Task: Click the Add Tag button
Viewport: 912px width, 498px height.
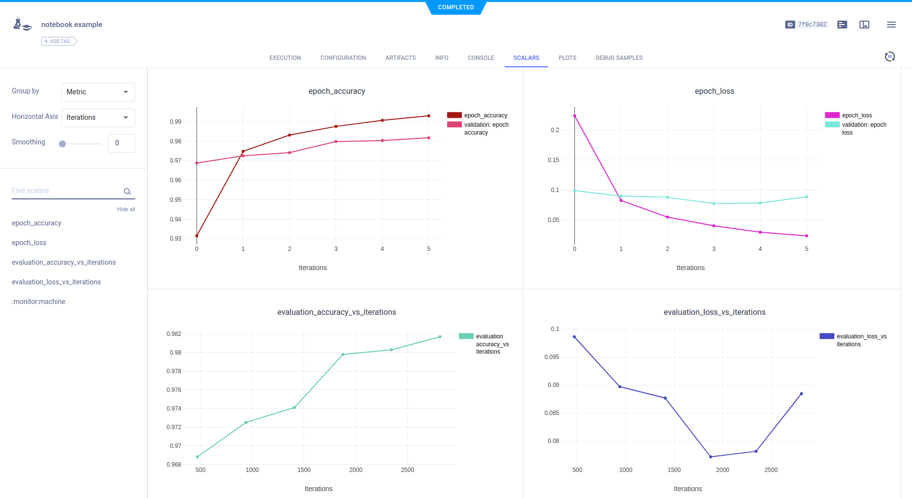Action: pyautogui.click(x=59, y=41)
